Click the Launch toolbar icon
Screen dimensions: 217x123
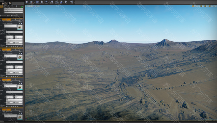[x=72, y=2]
